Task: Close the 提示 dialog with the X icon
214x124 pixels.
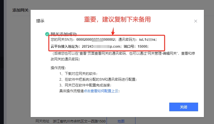Action: tap(196, 21)
